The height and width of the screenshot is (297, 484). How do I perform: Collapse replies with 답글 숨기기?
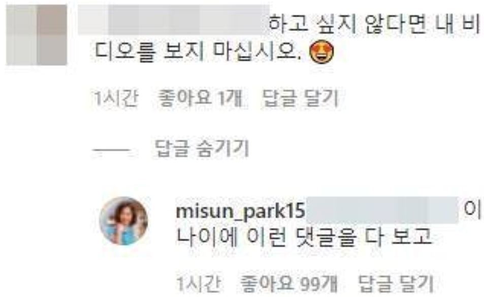202,148
